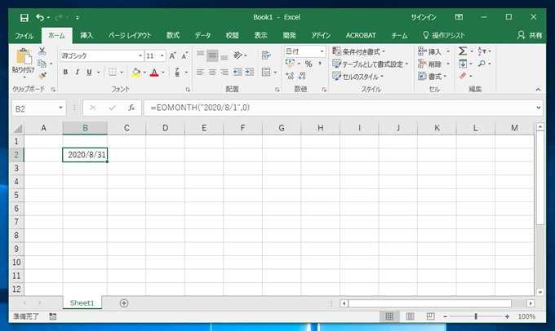Screen dimensions: 555x331
Task: Open the Name Box dropdown arrow
Action: (x=60, y=108)
